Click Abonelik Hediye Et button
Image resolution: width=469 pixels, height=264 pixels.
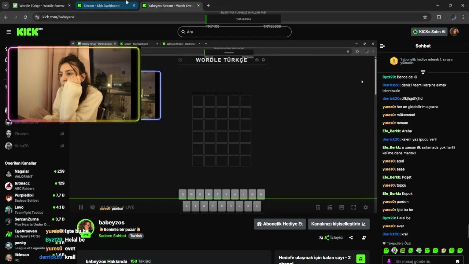pos(280,224)
